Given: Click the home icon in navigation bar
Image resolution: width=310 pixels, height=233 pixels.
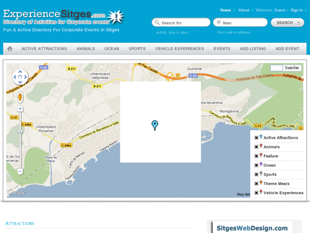Looking at the screenshot, I should tap(10, 49).
